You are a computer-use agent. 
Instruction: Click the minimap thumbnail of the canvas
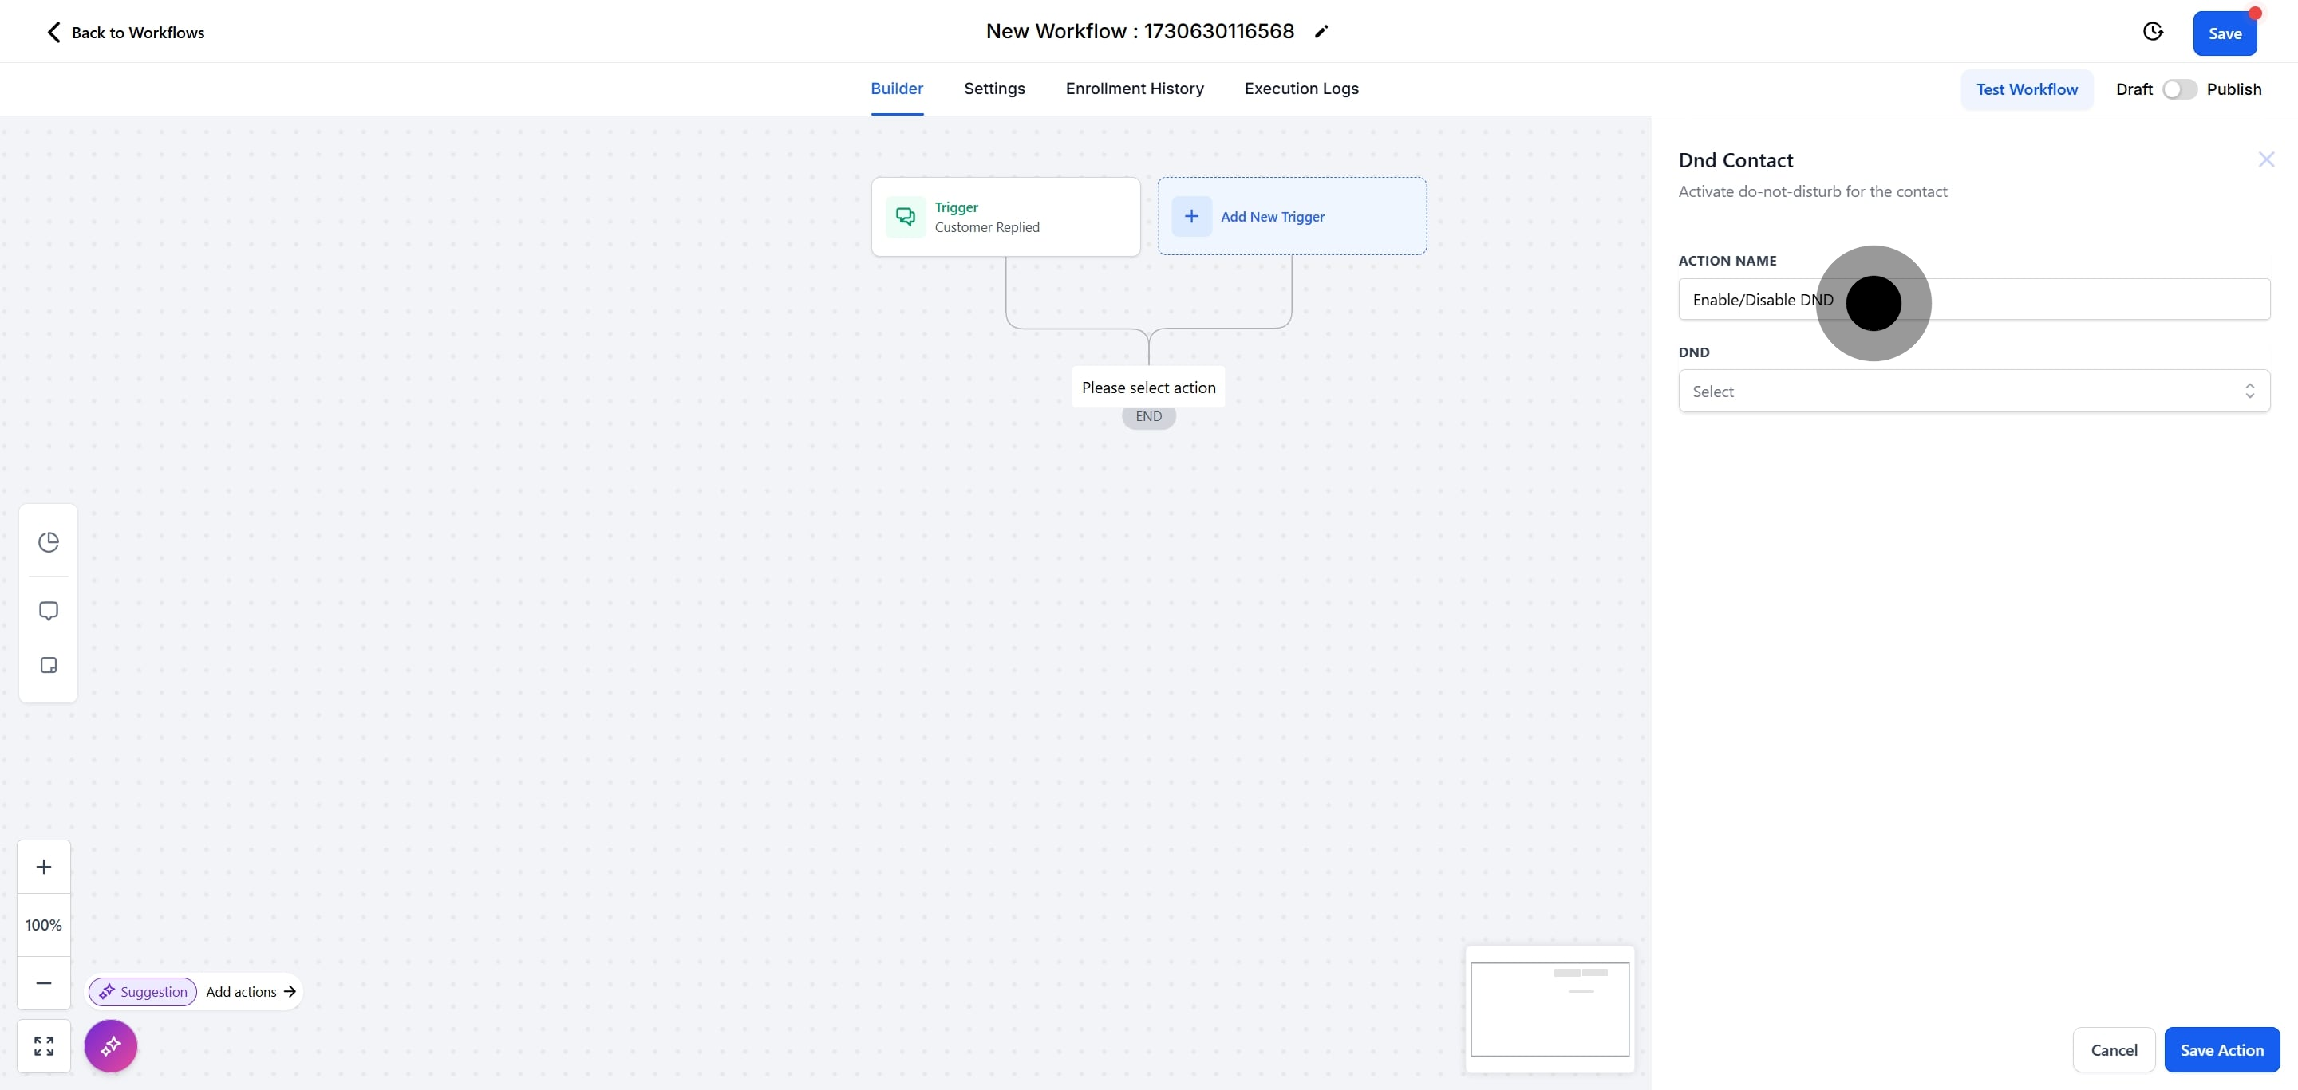point(1550,1009)
